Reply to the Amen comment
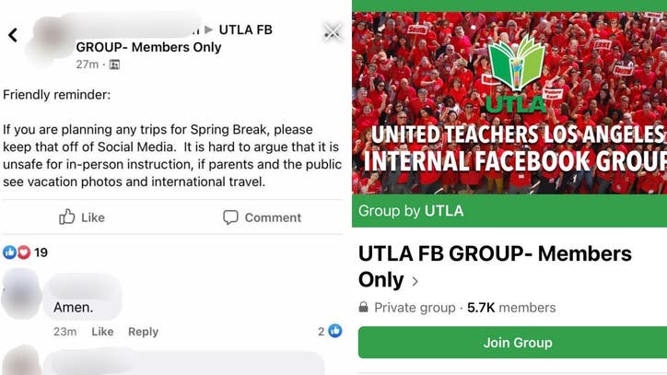The image size is (667, 375). coord(143,332)
